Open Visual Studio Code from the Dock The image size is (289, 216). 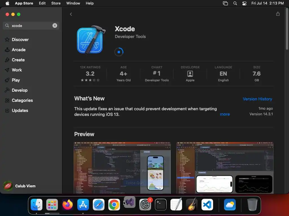207,204
